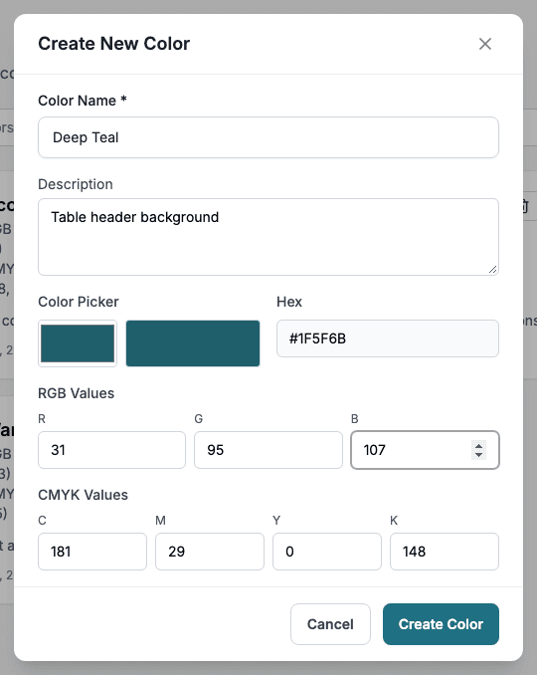The image size is (537, 675).
Task: Click the large teal color preview
Action: (193, 343)
